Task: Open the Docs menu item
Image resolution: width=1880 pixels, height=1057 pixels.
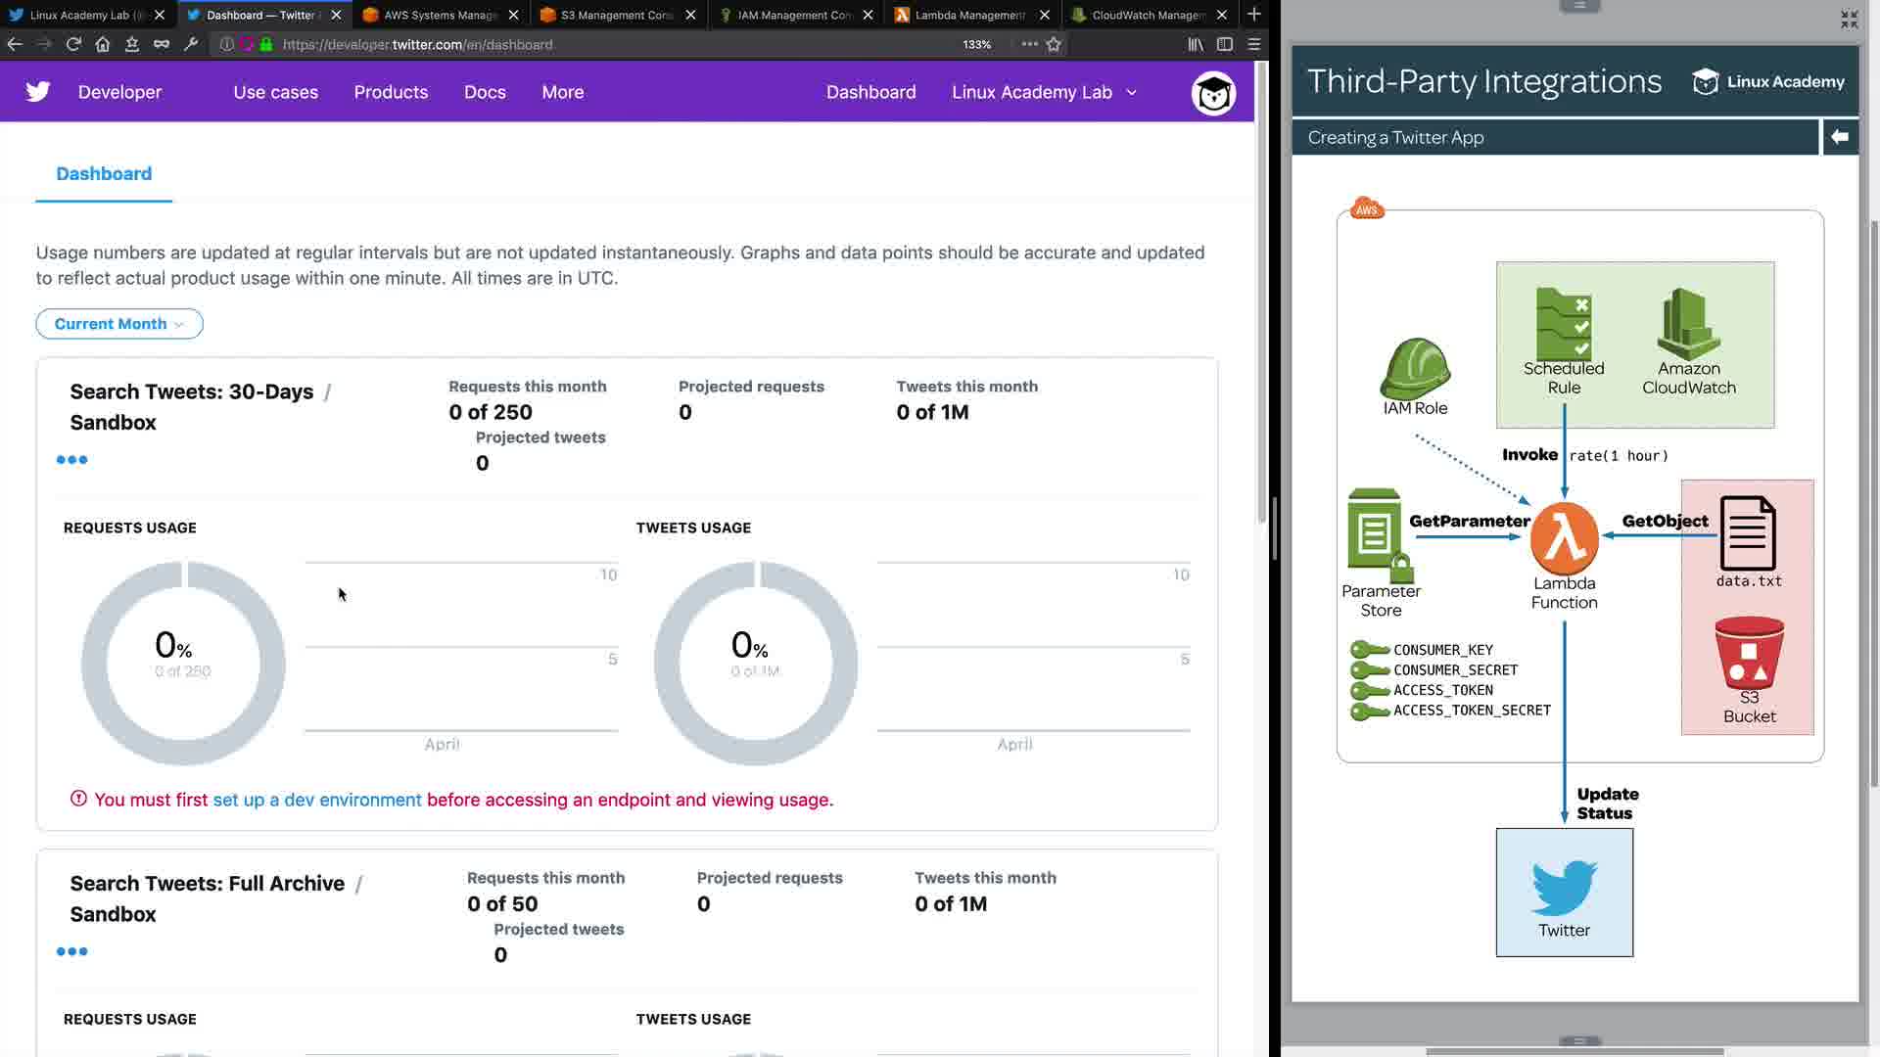Action: click(x=485, y=92)
